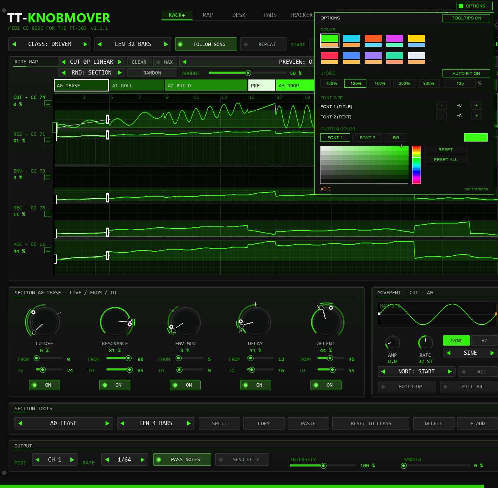Viewport: 498px width, 488px height.
Task: Decrease LEN 32 BARS with left arrow
Action: [x=100, y=44]
